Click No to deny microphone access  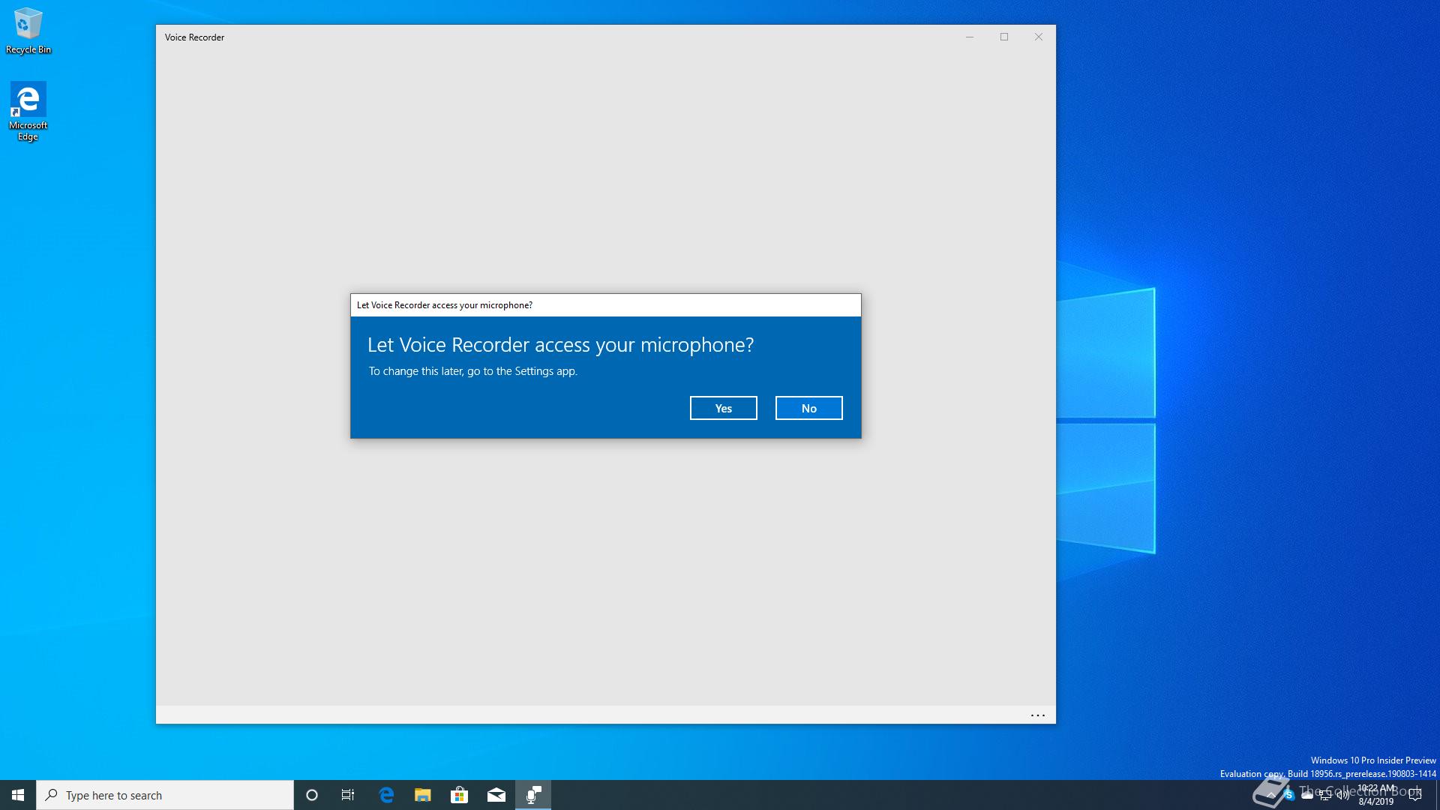(808, 408)
